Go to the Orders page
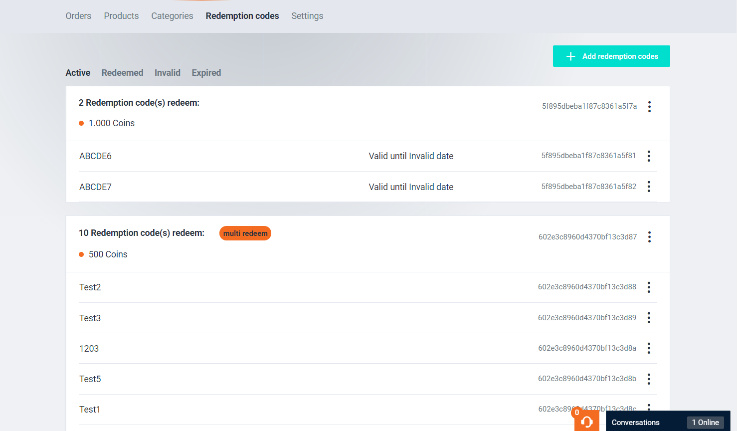This screenshot has width=737, height=431. click(78, 16)
